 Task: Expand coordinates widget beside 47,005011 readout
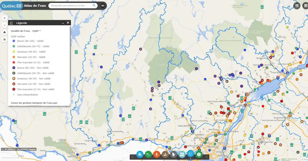[2, 150]
